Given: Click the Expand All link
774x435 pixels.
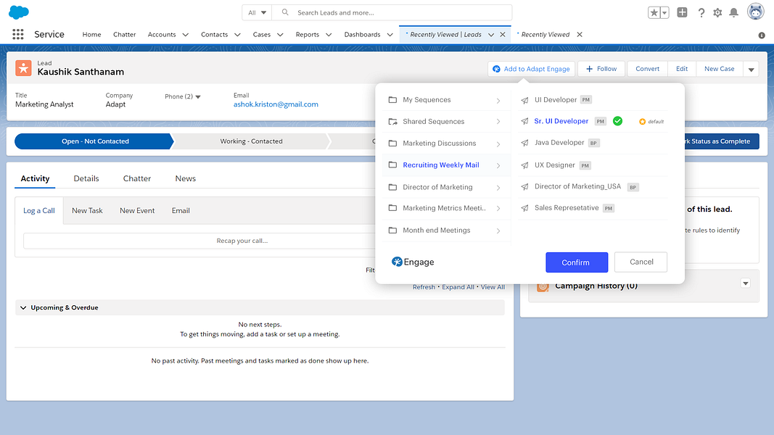Looking at the screenshot, I should 458,287.
